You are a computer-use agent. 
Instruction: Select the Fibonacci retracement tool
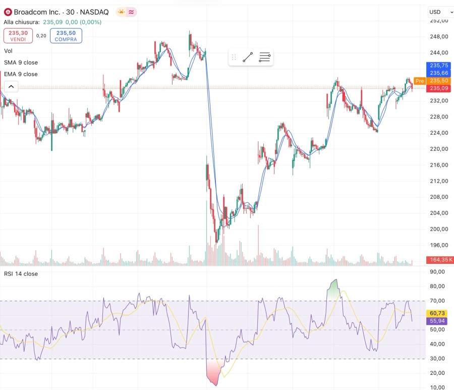[x=264, y=58]
